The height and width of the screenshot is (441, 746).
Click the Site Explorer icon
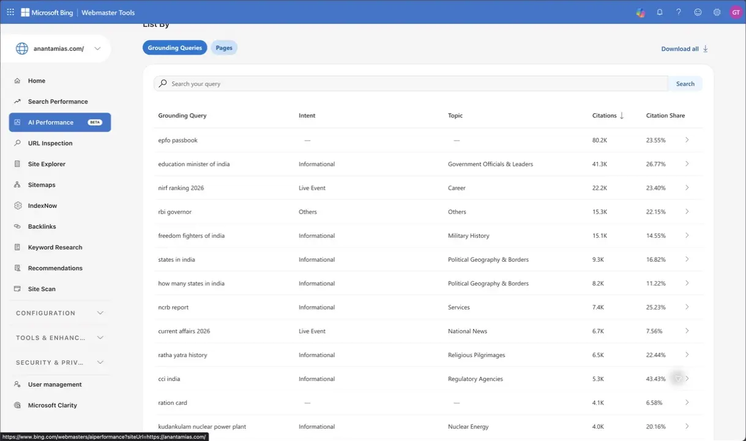[x=17, y=164]
